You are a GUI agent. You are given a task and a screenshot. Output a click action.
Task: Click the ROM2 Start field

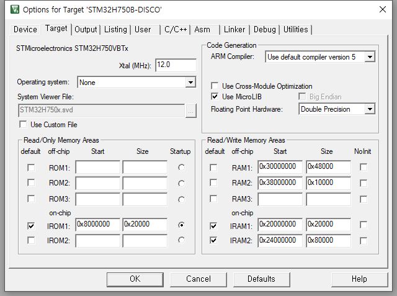[x=98, y=183]
